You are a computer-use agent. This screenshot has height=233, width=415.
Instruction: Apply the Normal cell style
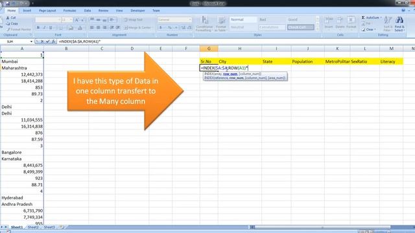pyautogui.click(x=243, y=19)
